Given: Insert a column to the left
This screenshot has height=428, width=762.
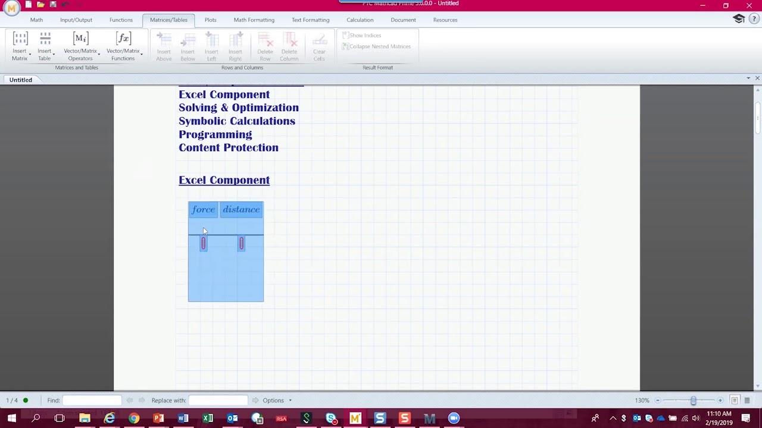Looking at the screenshot, I should click(x=211, y=47).
